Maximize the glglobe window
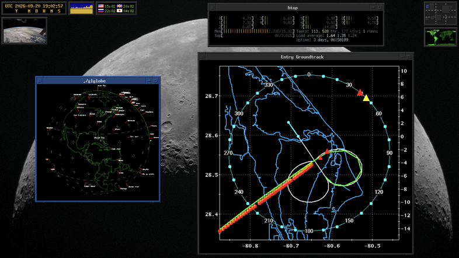The height and width of the screenshot is (258, 459). [155, 81]
